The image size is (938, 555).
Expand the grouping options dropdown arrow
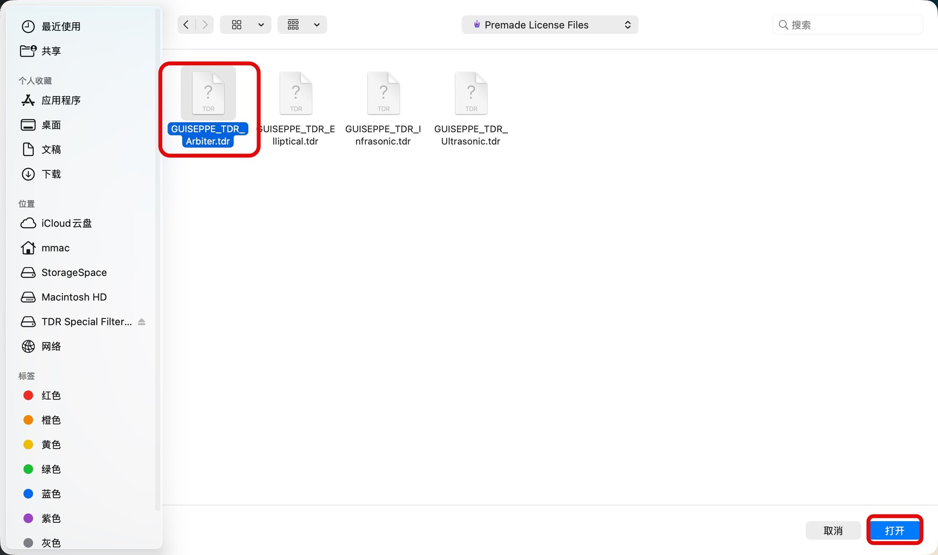tap(317, 24)
